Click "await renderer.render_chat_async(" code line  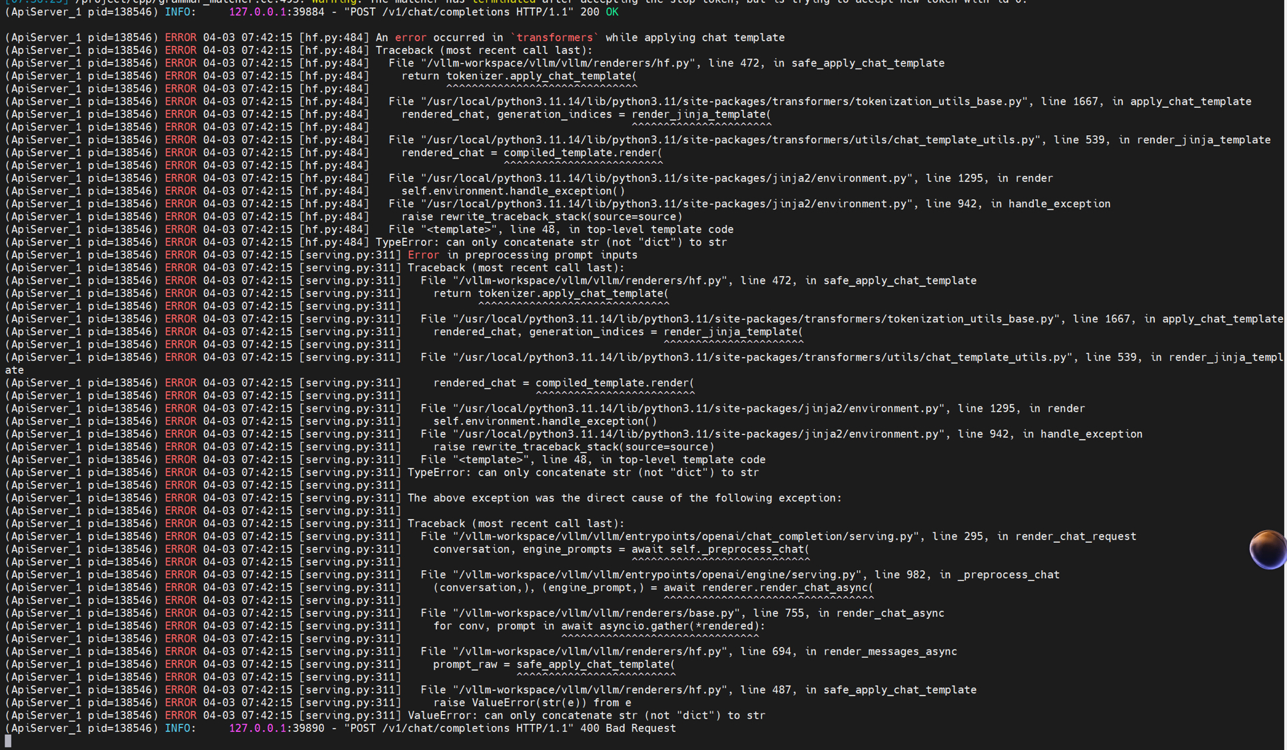point(768,587)
